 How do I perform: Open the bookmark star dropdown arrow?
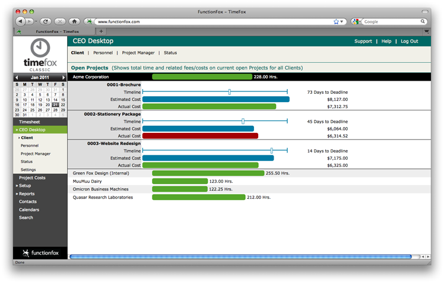(341, 21)
